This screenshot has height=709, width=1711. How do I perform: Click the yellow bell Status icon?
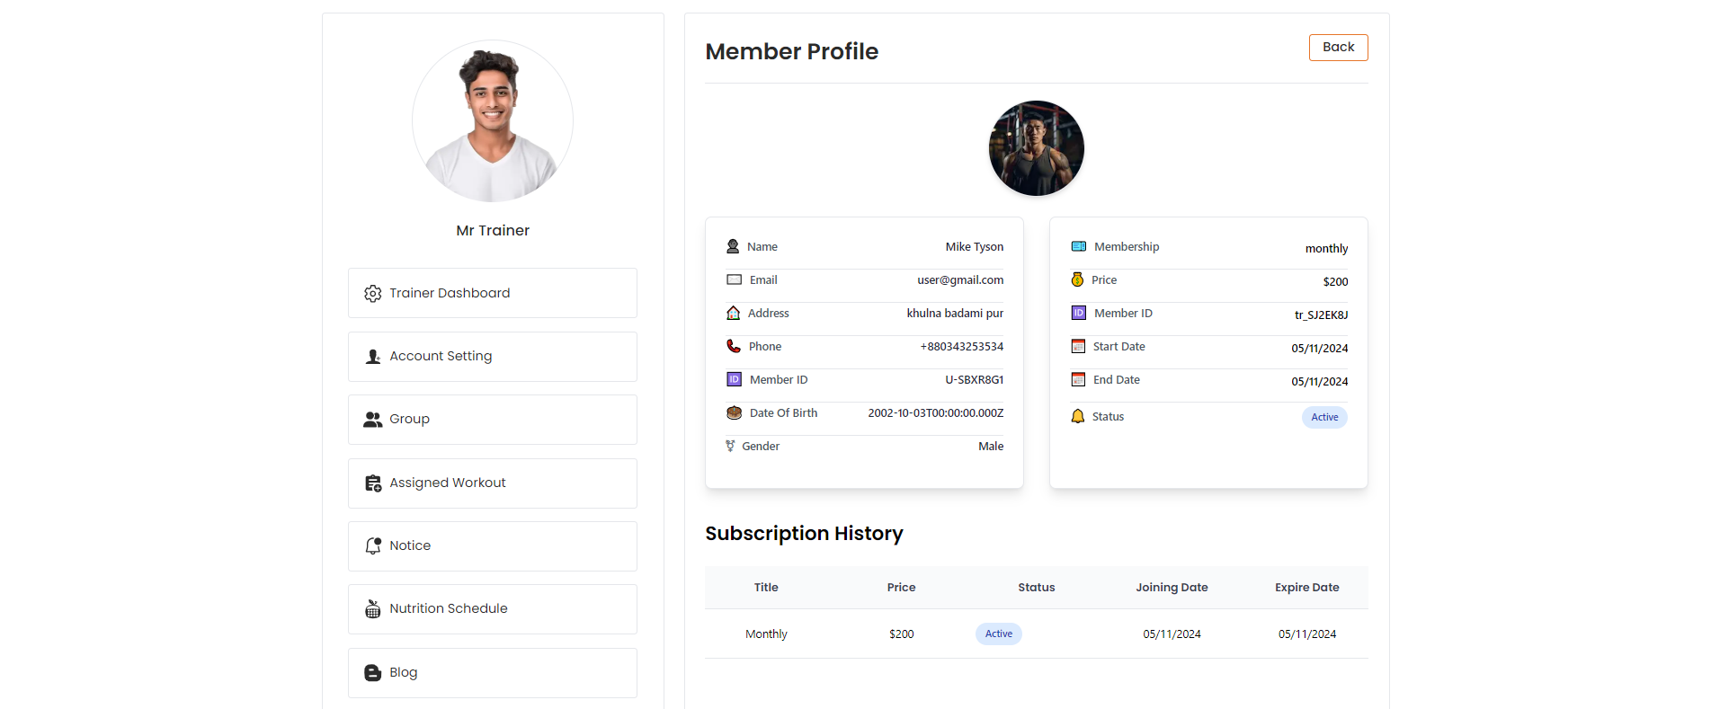pyautogui.click(x=1077, y=417)
